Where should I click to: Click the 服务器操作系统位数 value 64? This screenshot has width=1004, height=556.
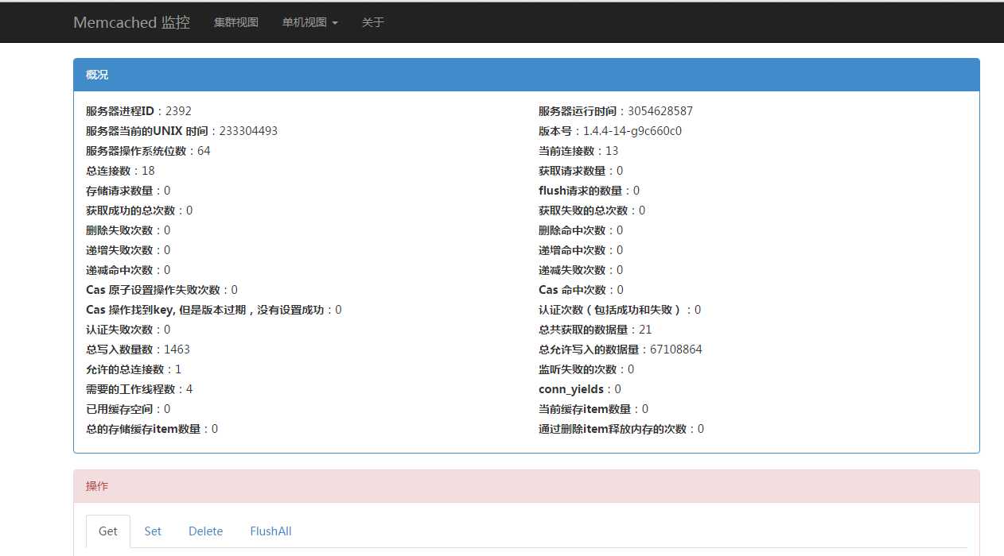click(204, 151)
